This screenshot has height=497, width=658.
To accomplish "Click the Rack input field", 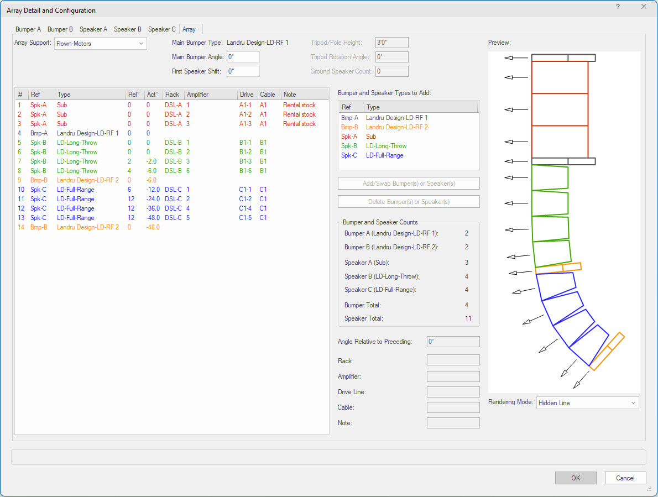I will [x=453, y=360].
